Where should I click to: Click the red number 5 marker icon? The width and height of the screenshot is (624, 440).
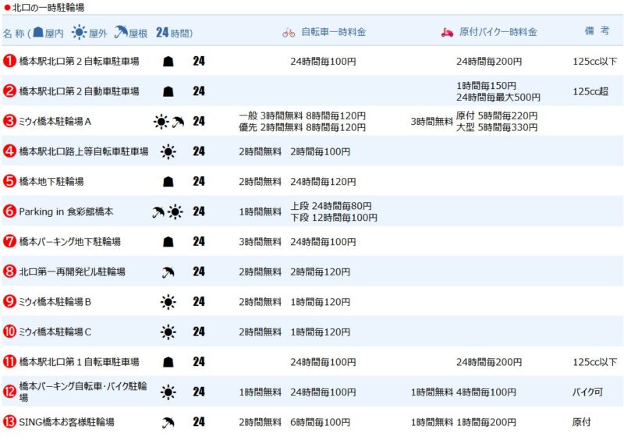coord(9,181)
